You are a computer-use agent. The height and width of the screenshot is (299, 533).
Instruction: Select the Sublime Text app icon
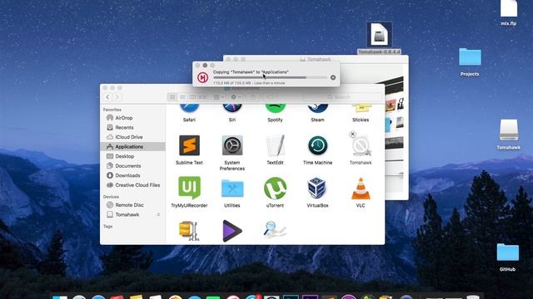pos(189,146)
